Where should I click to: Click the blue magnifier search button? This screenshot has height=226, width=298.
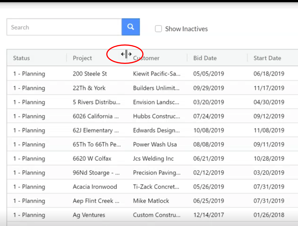coord(131,27)
